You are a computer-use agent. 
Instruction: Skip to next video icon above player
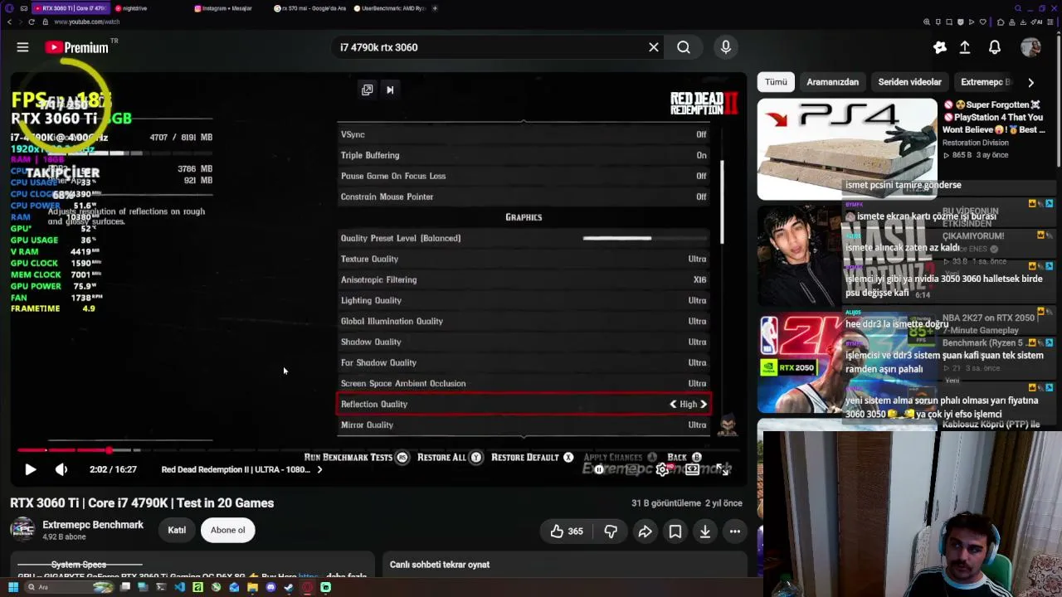(x=390, y=90)
